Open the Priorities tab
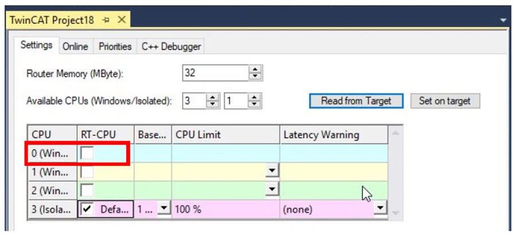This screenshot has width=516, height=235. tap(115, 46)
